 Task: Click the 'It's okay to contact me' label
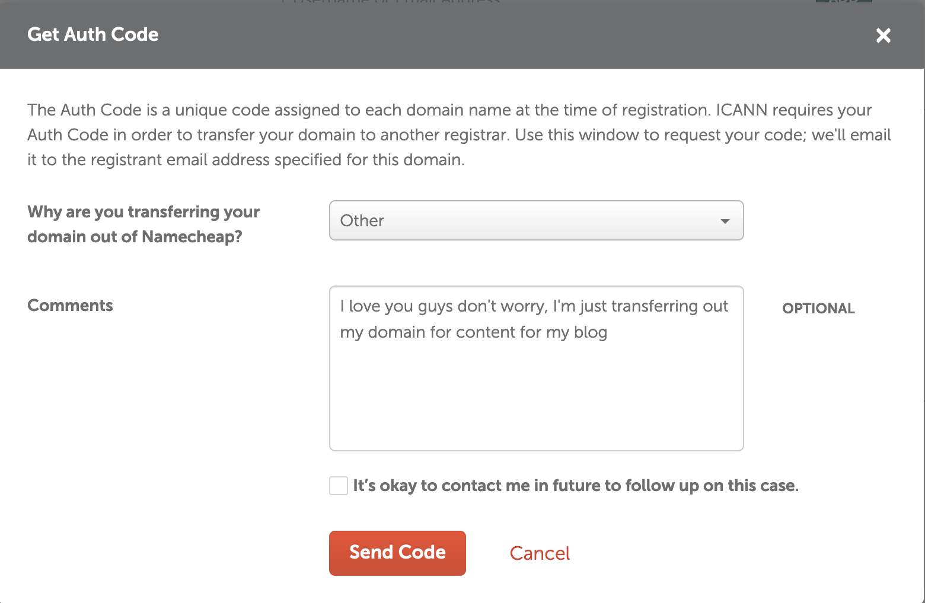575,486
